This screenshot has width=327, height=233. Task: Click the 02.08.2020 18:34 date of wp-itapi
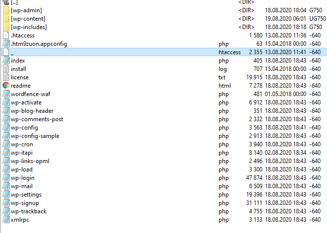pyautogui.click(x=286, y=153)
